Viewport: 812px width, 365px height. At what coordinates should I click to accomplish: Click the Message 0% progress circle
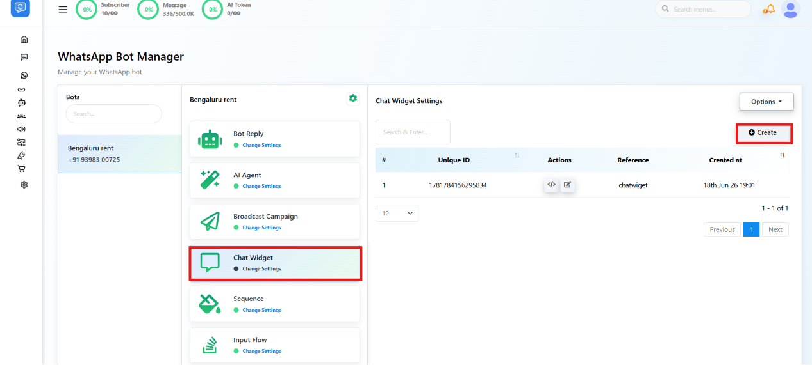[148, 9]
